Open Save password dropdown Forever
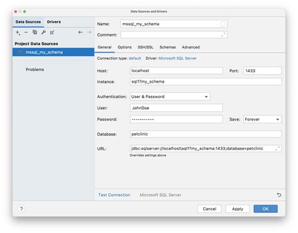This screenshot has height=233, width=298. 262,119
